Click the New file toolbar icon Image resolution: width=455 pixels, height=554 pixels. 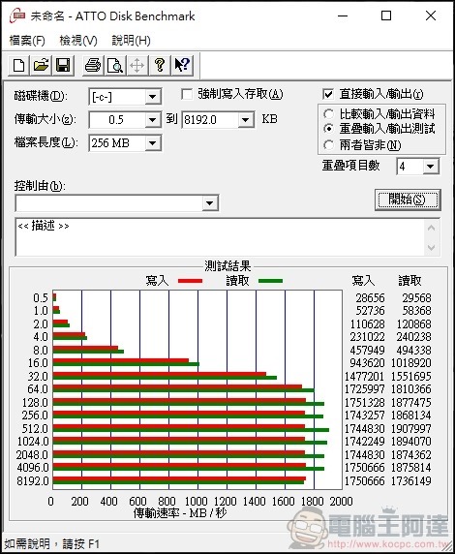click(18, 65)
